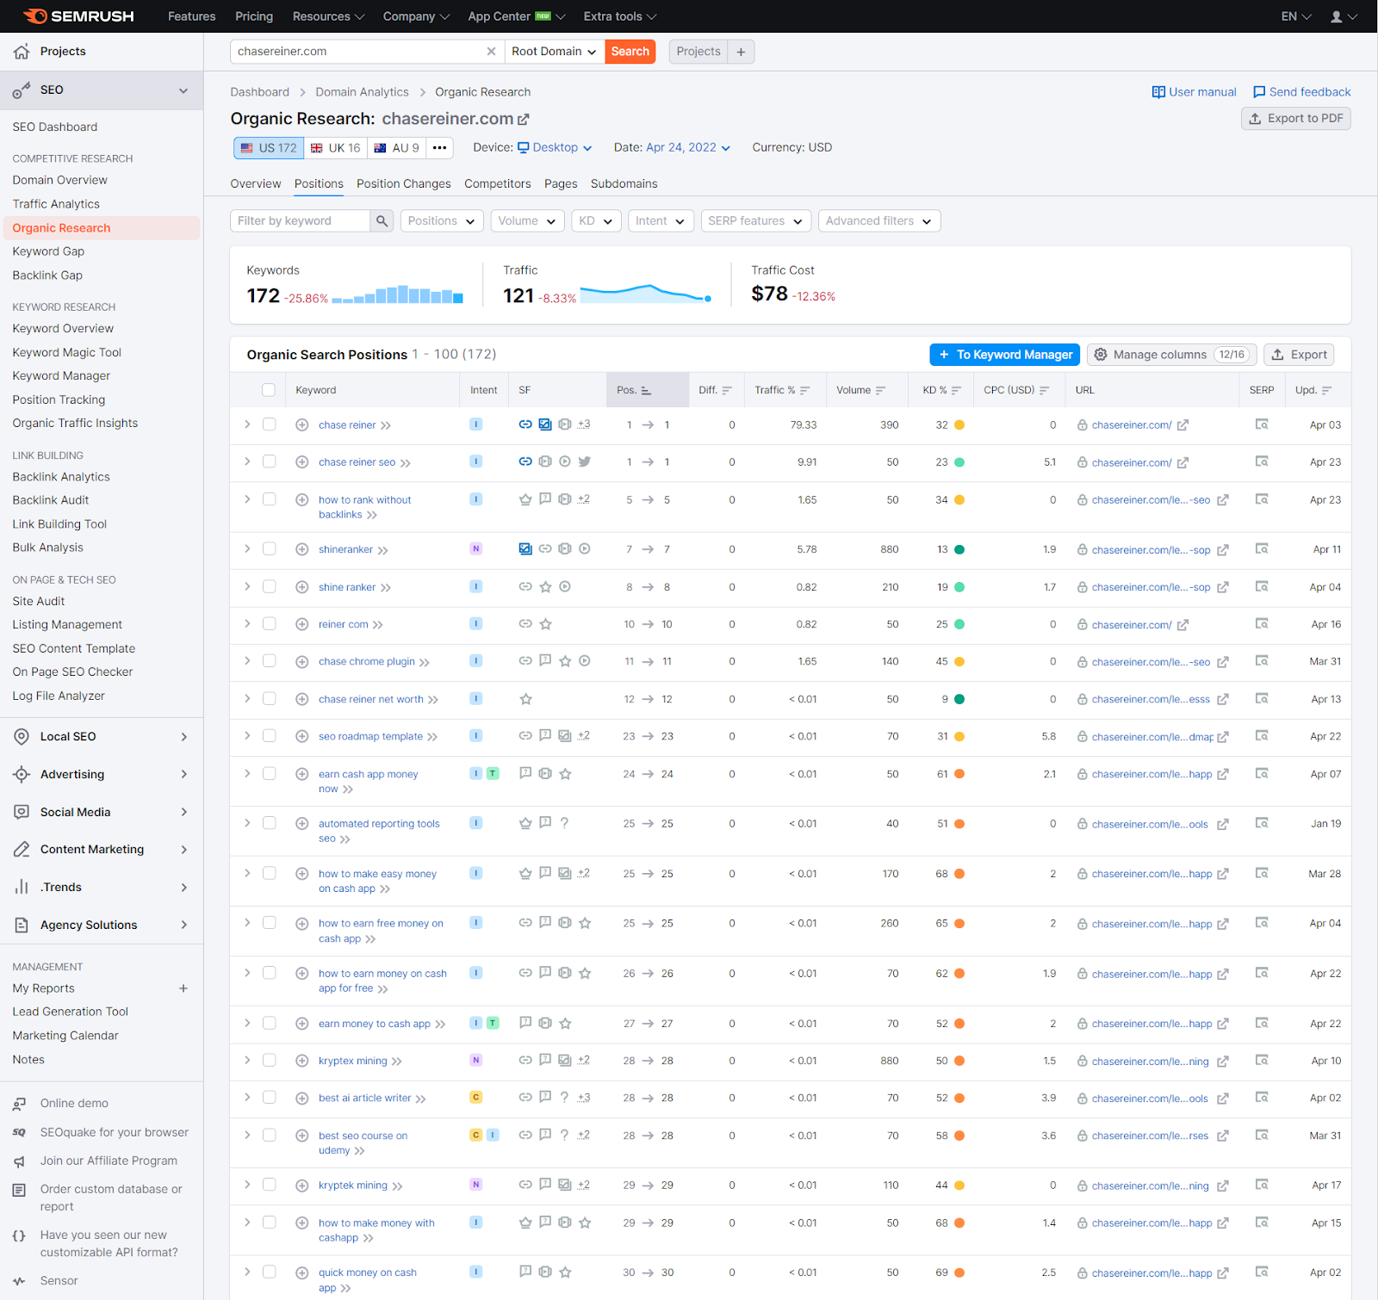
Task: Add a new project with plus button
Action: pos(741,52)
